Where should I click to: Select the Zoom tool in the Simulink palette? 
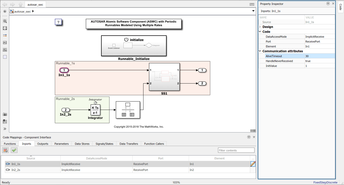[x=5, y=21]
